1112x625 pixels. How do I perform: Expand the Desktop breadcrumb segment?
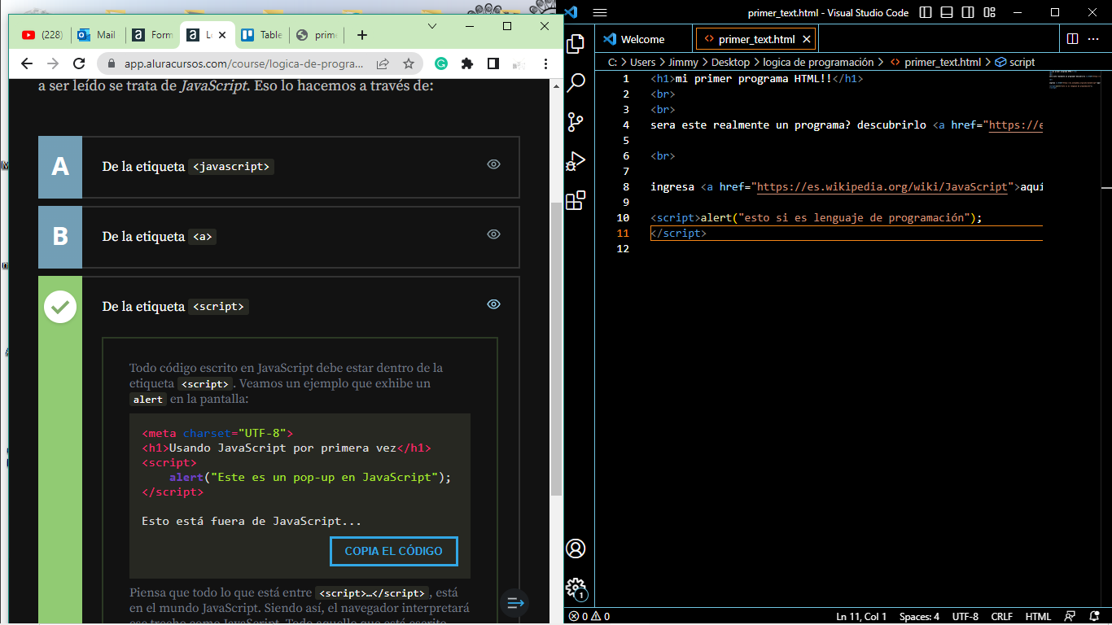tap(730, 62)
